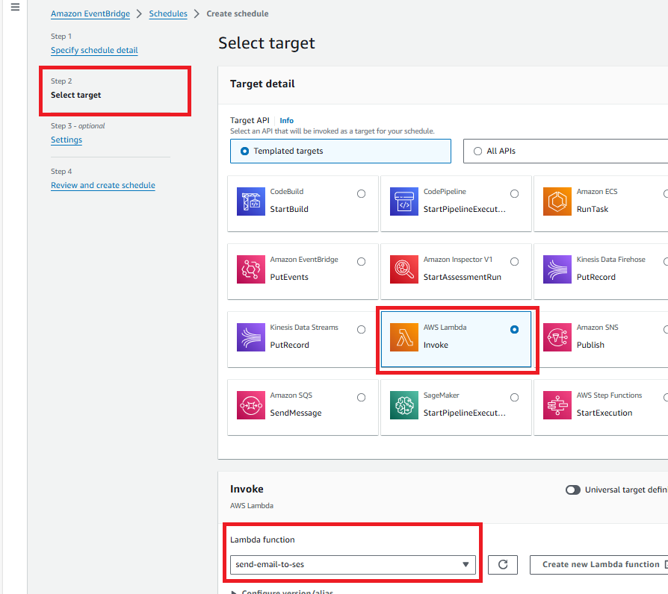Click the Create schedule breadcrumb text
This screenshot has width=668, height=594.
[x=238, y=13]
